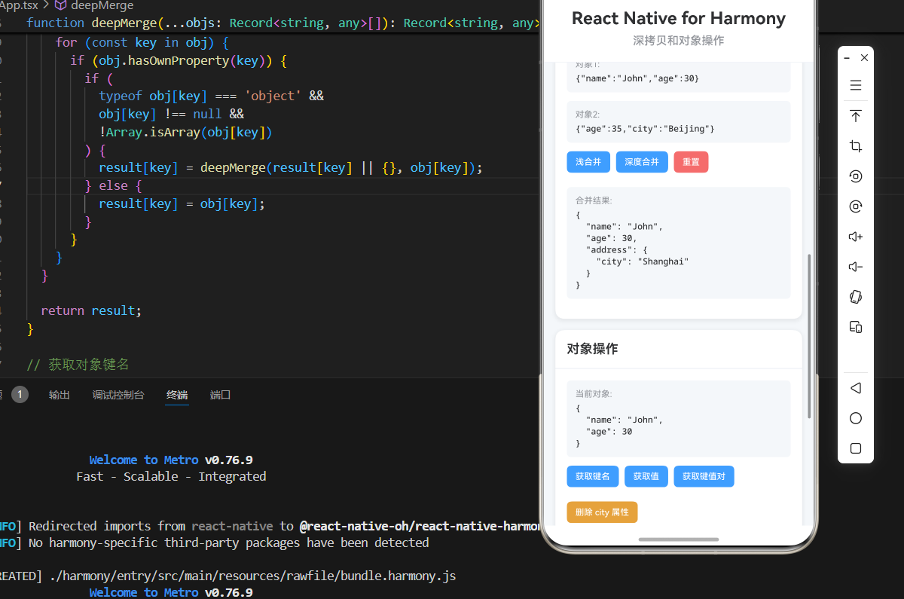This screenshot has width=904, height=599.
Task: Click the 'typeof obj[key] === 'object'' code line
Action: 211,96
